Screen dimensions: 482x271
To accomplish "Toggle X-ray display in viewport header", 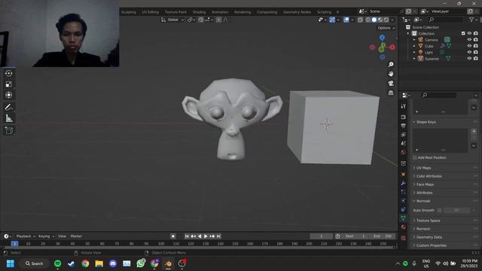I will (360, 20).
